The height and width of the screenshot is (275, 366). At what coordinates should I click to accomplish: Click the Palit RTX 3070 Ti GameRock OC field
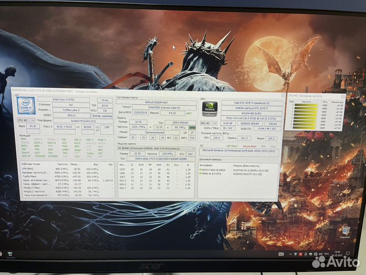(x=252, y=103)
